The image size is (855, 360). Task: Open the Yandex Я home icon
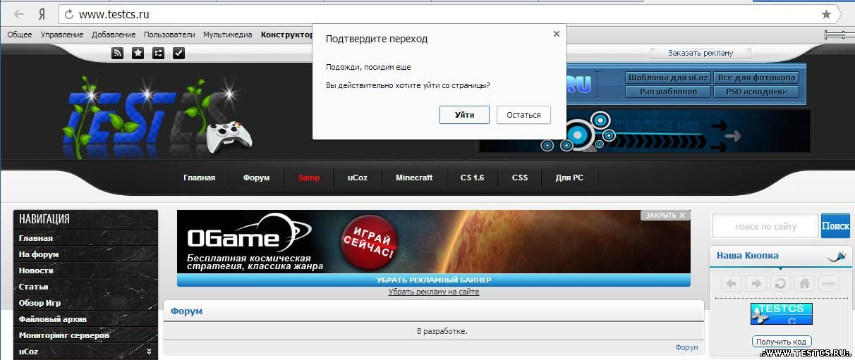coord(42,14)
